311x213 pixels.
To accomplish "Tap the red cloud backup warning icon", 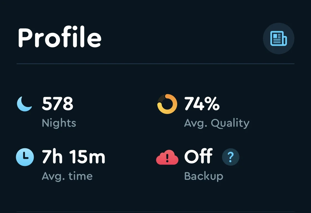I will pyautogui.click(x=167, y=157).
